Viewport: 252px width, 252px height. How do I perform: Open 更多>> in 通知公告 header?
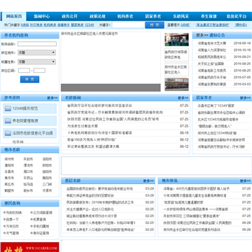point(202,35)
